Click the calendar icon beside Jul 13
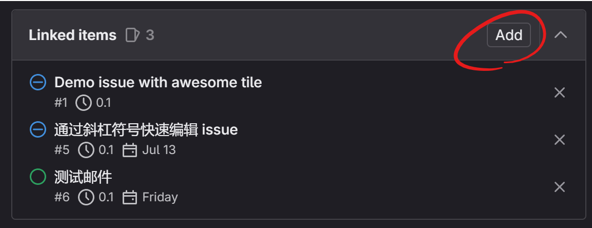Image resolution: width=592 pixels, height=228 pixels. coord(130,150)
